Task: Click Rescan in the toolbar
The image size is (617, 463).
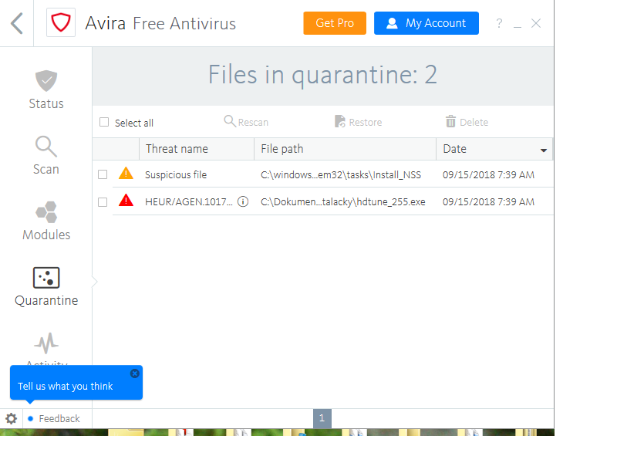Action: coord(246,122)
